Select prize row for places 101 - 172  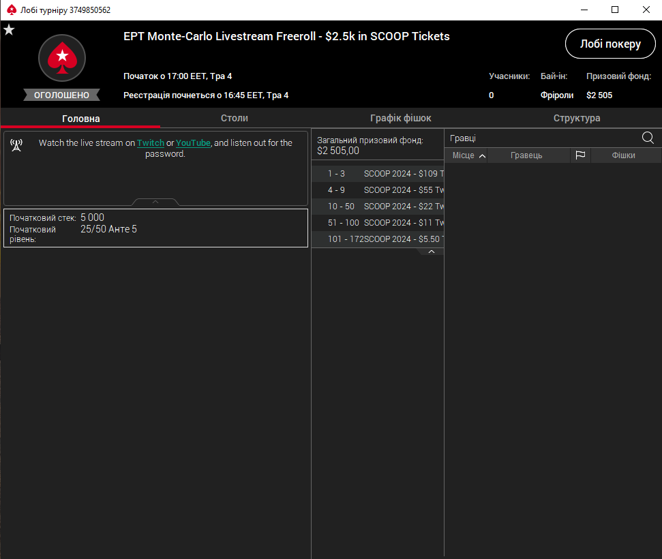(x=378, y=239)
